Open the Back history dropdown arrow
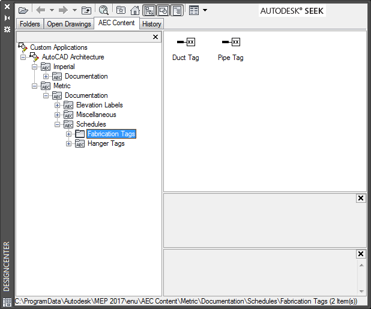Image resolution: width=371 pixels, height=309 pixels. [52, 10]
